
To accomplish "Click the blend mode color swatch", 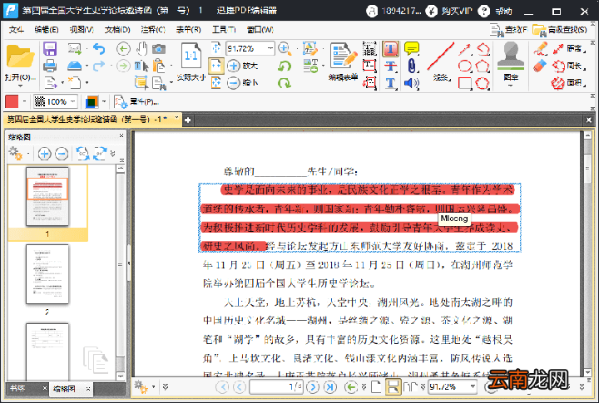I will click(x=92, y=101).
